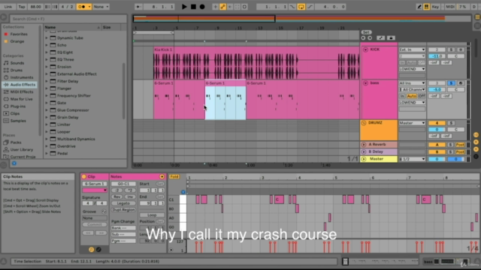Fold the bass track

365,83
